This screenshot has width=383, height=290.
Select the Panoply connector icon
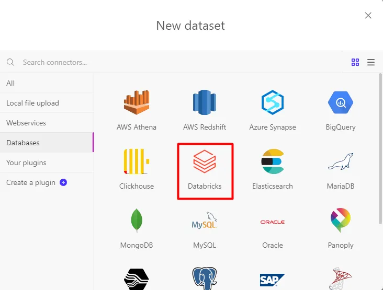[x=341, y=221]
